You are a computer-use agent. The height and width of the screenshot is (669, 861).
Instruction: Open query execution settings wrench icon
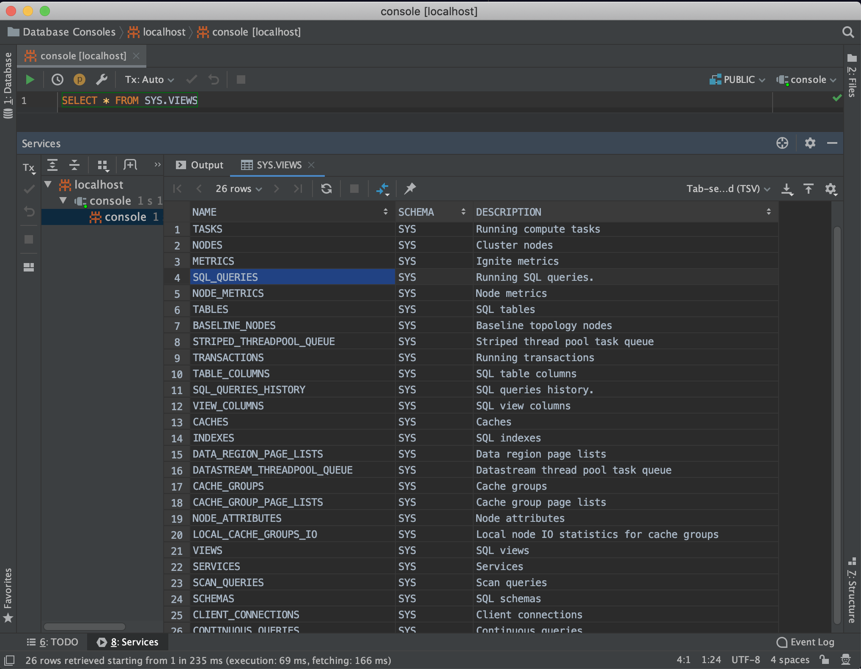pyautogui.click(x=101, y=80)
